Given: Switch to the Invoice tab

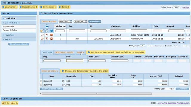Looking at the screenshot, I should tap(80, 52).
